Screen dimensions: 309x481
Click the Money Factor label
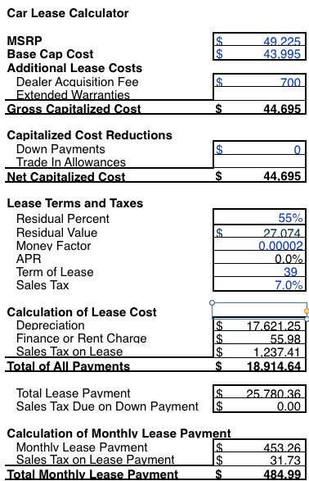coord(53,245)
